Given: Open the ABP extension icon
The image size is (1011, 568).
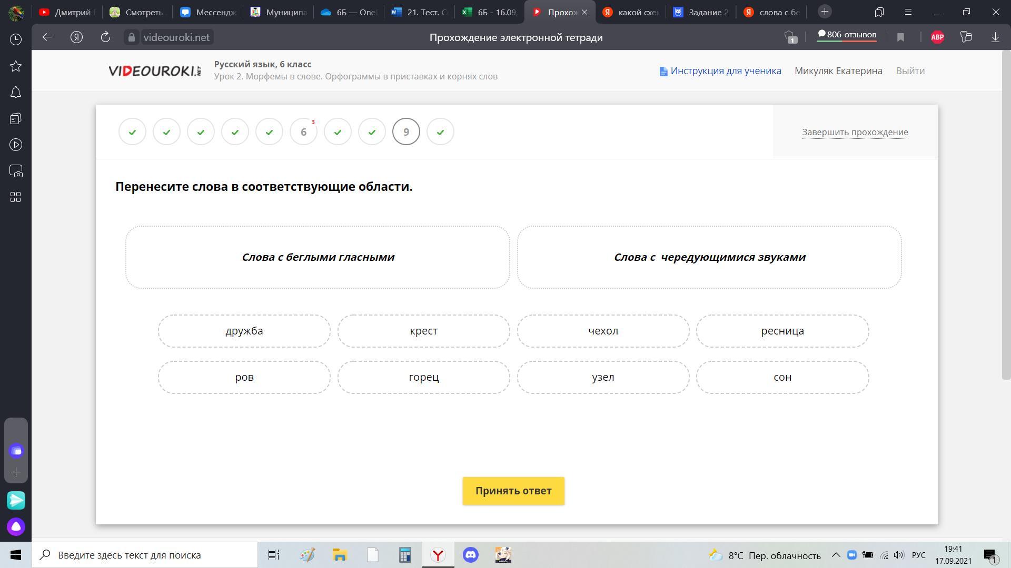Looking at the screenshot, I should 937,37.
